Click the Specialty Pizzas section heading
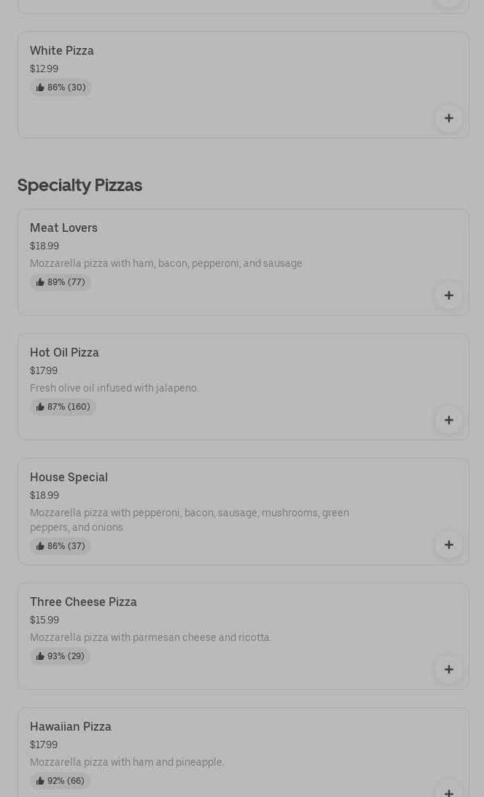The height and width of the screenshot is (797, 484). coord(79,185)
